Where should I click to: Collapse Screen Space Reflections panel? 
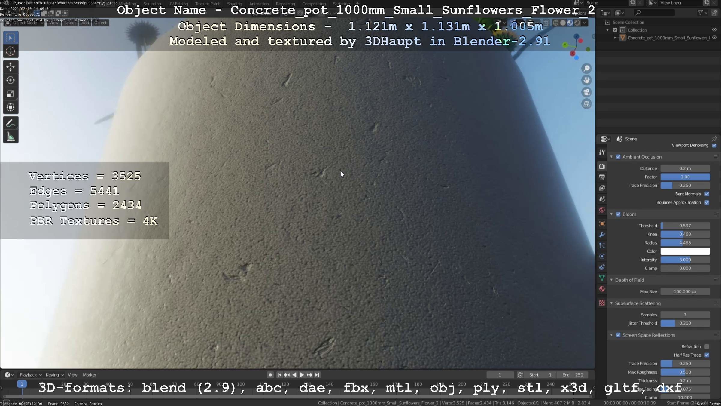click(x=611, y=335)
